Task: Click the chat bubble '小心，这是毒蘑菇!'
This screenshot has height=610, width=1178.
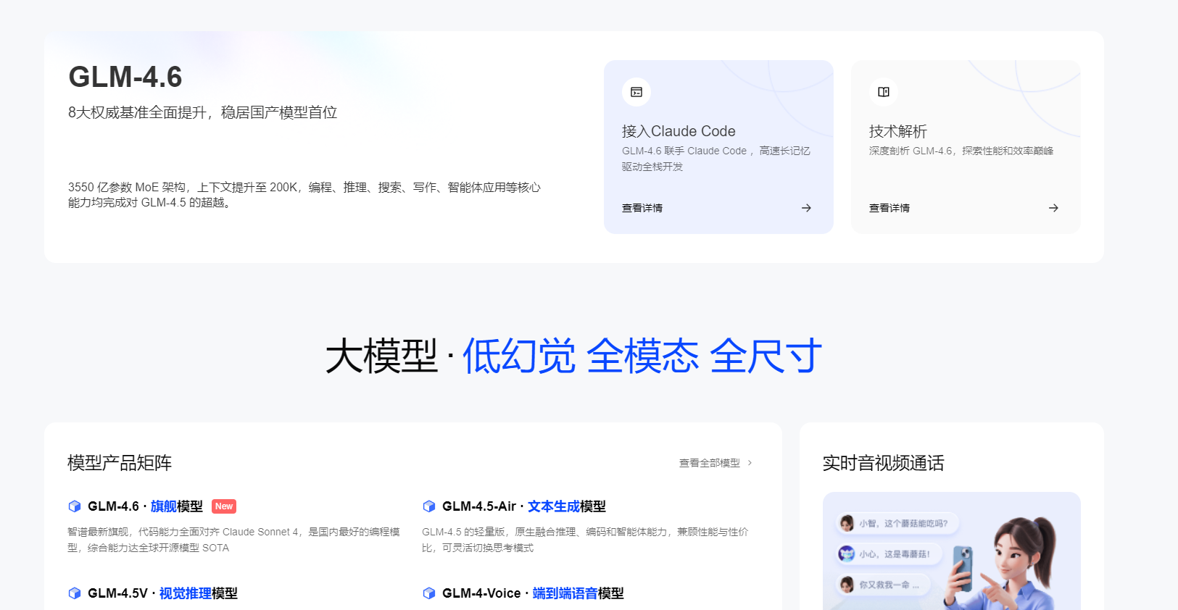Action: (889, 554)
